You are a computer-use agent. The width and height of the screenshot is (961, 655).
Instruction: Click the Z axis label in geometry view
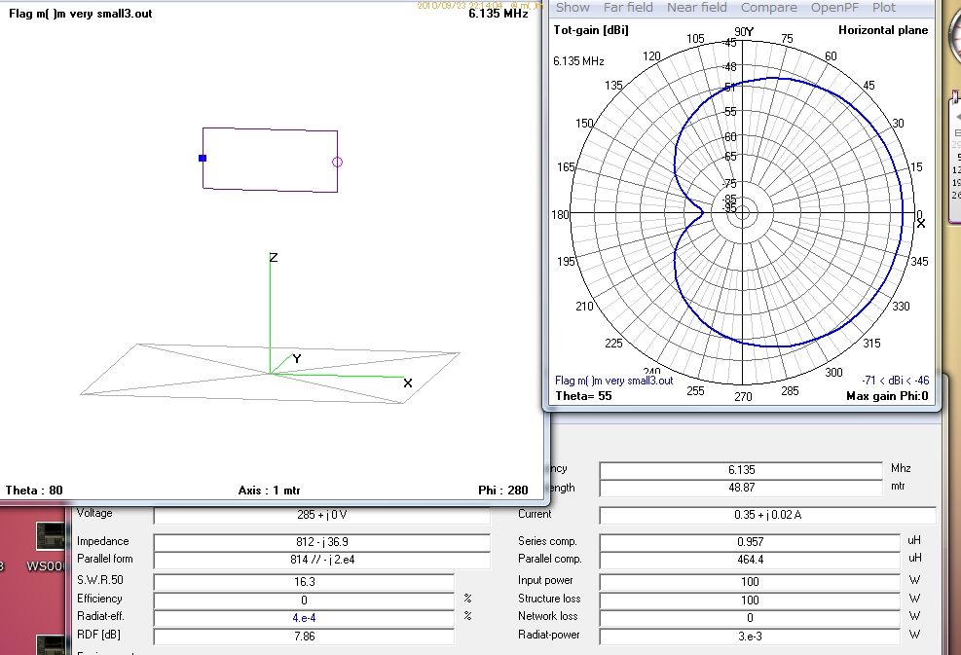pos(274,257)
